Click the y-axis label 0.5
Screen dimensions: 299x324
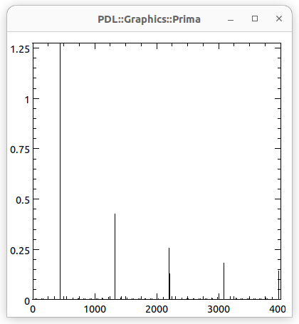click(x=23, y=200)
